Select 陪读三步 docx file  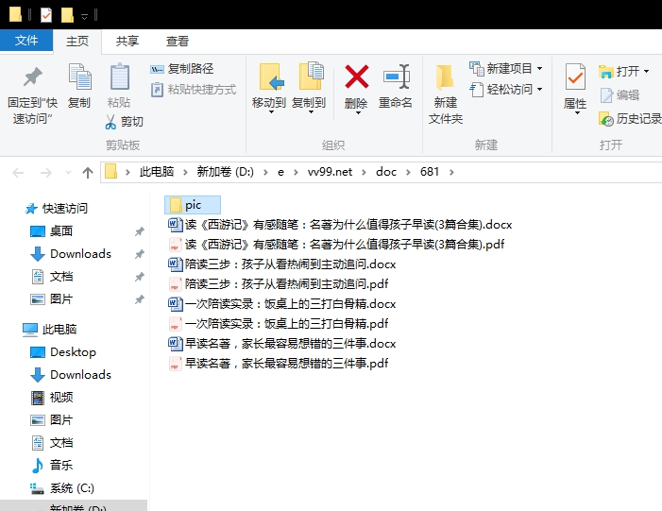click(282, 264)
